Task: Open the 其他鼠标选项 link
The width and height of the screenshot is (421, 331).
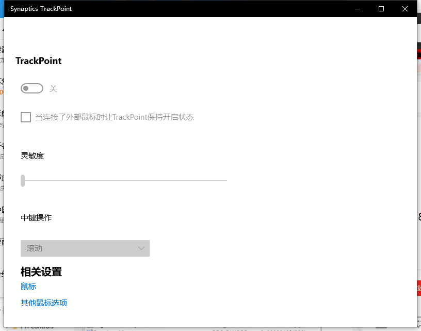Action: tap(44, 303)
